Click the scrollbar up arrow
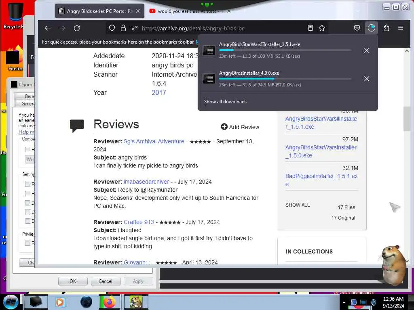 (407, 51)
